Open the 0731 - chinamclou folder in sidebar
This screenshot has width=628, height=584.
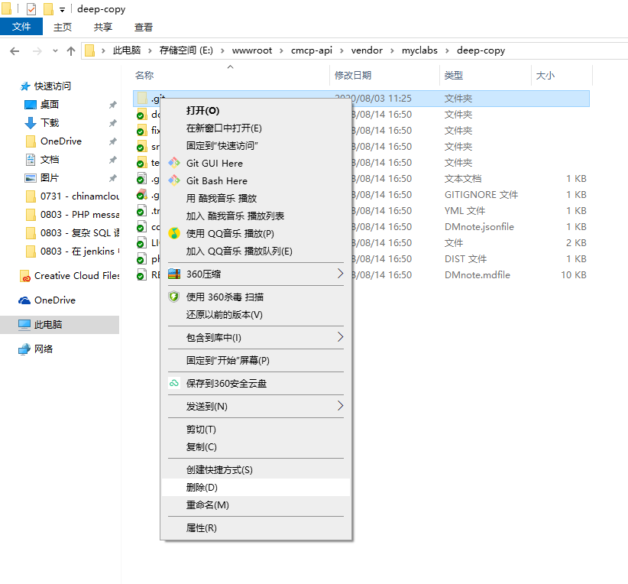(x=73, y=196)
